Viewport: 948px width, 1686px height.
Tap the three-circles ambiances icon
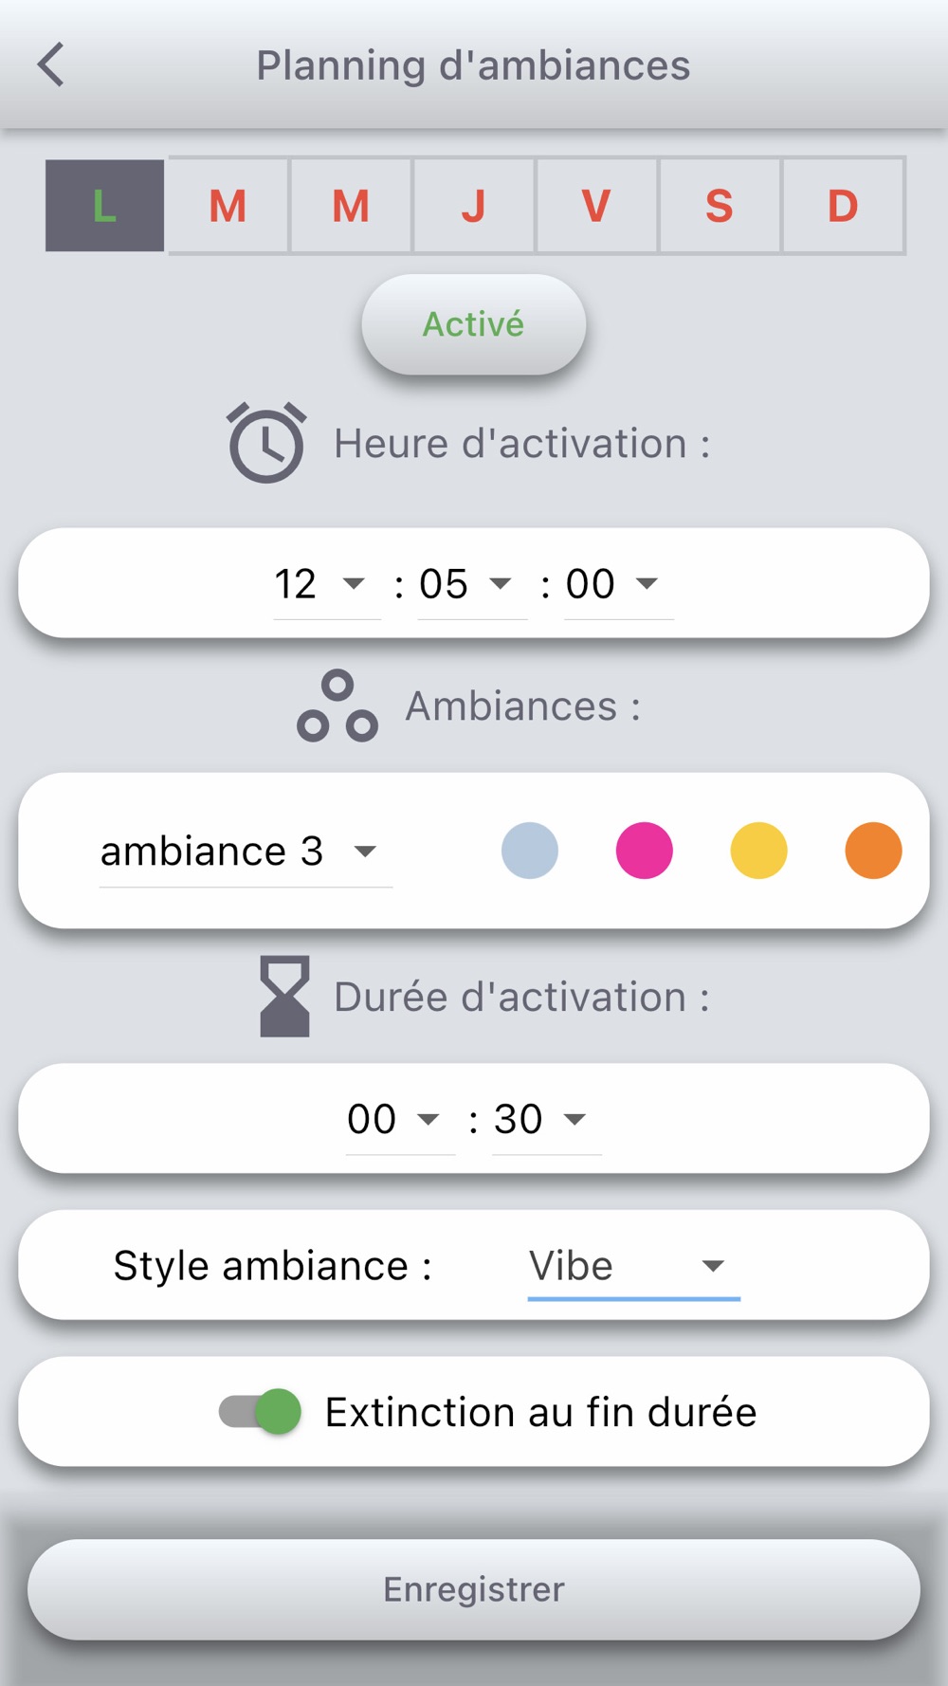337,706
